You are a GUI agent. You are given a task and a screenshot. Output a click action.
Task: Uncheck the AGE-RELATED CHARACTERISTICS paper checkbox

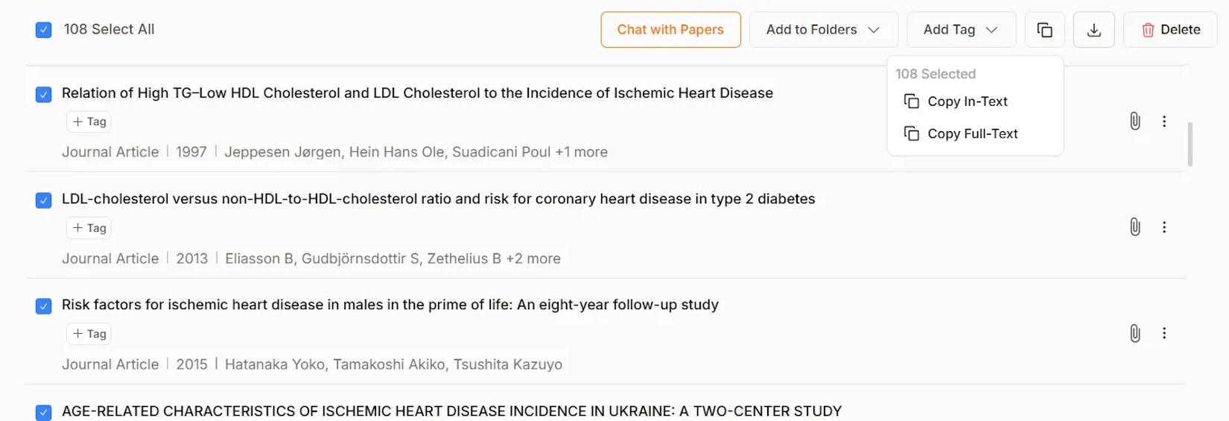pos(44,412)
